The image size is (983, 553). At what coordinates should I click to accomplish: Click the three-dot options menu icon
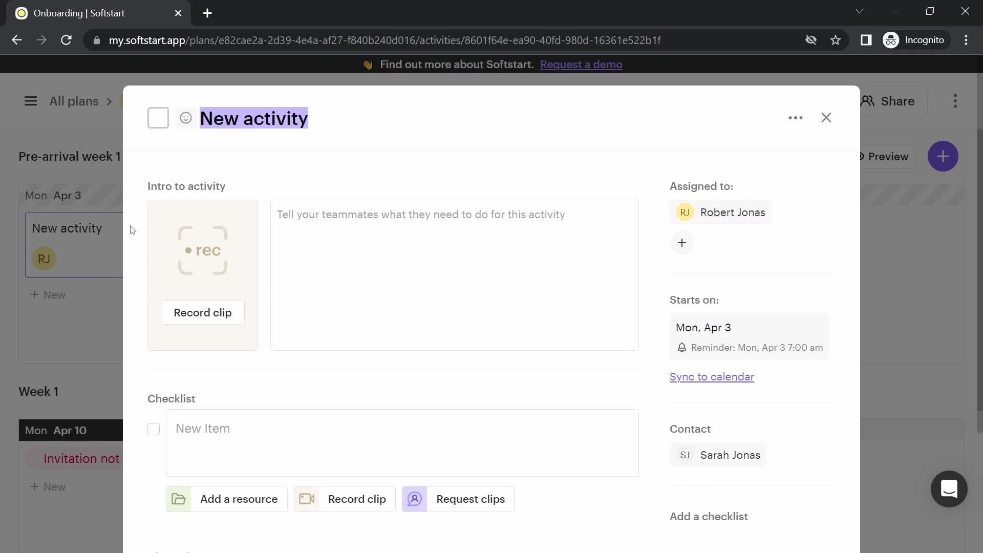[795, 117]
